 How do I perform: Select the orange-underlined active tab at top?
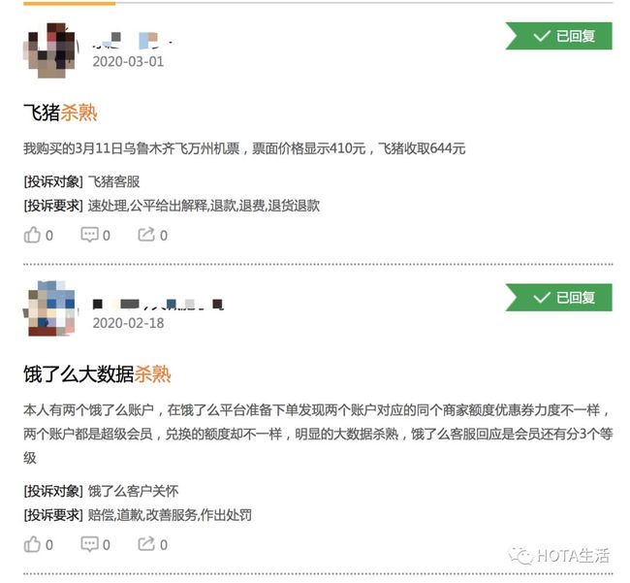coord(70,3)
